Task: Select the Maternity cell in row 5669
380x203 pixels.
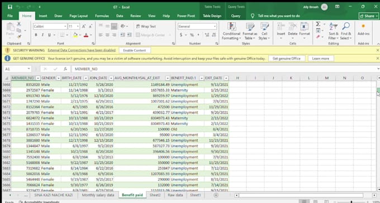Action: [187, 90]
